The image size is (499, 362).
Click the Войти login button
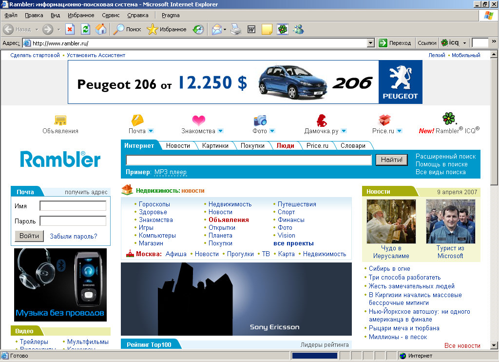(x=29, y=236)
